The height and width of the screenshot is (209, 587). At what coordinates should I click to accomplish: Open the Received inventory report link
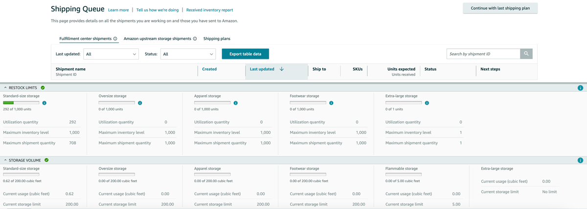coord(209,10)
